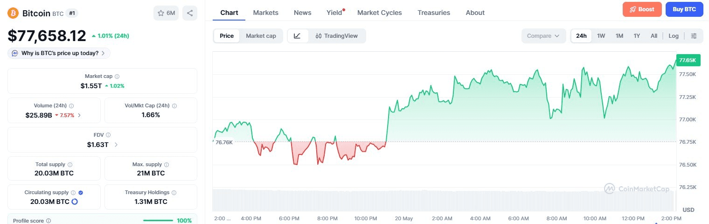Add Bitcoin to watchlist star button
Image resolution: width=709 pixels, height=224 pixels.
pyautogui.click(x=166, y=13)
